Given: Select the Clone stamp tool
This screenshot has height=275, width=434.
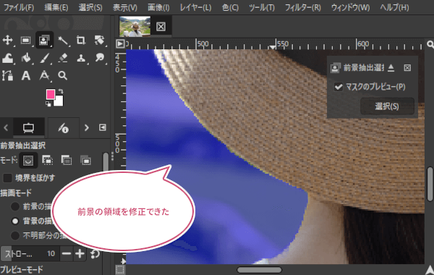Looking at the screenshot, I should pos(81,58).
